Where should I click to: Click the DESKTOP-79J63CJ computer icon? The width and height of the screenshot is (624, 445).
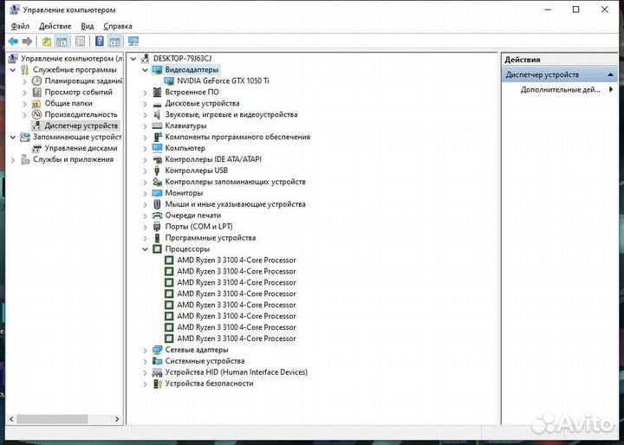click(146, 59)
